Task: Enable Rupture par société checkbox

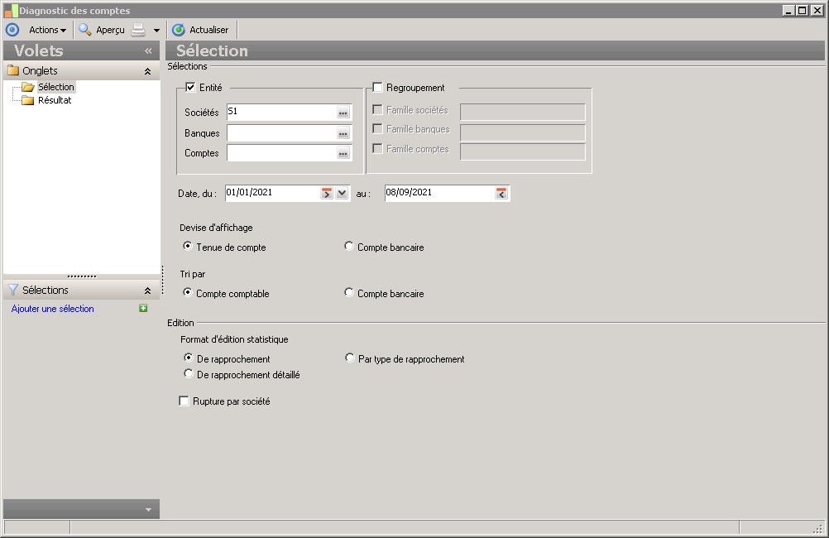Action: click(184, 401)
